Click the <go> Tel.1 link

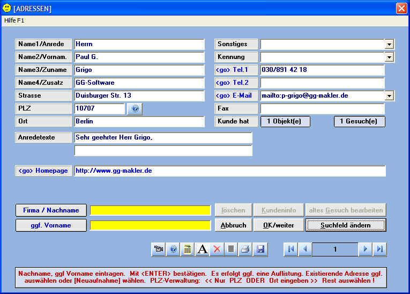click(236, 70)
